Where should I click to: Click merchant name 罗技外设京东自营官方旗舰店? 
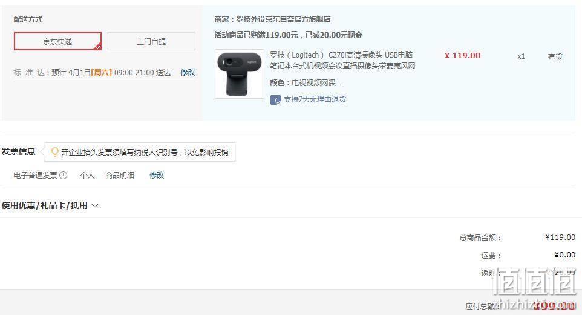pyautogui.click(x=283, y=19)
